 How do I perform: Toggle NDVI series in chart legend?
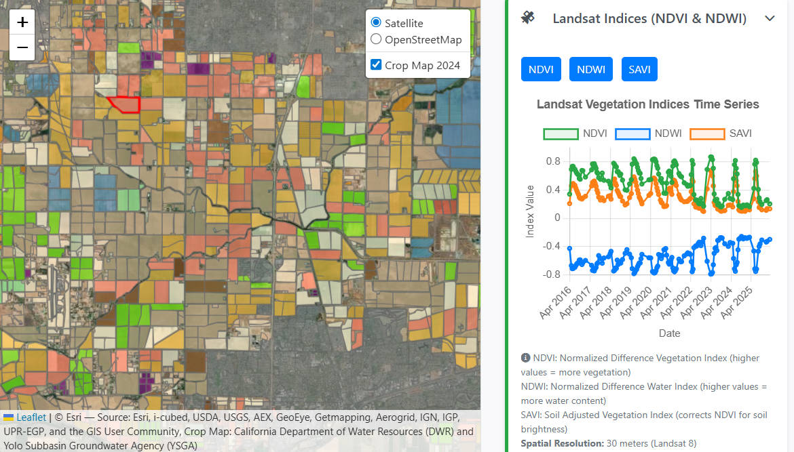point(561,133)
